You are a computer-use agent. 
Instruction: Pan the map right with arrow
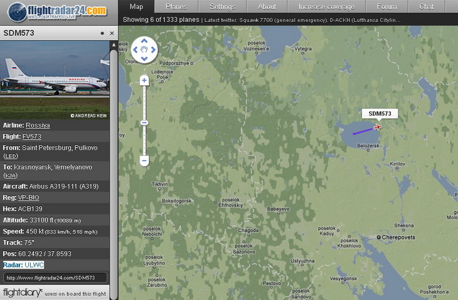[x=153, y=50]
